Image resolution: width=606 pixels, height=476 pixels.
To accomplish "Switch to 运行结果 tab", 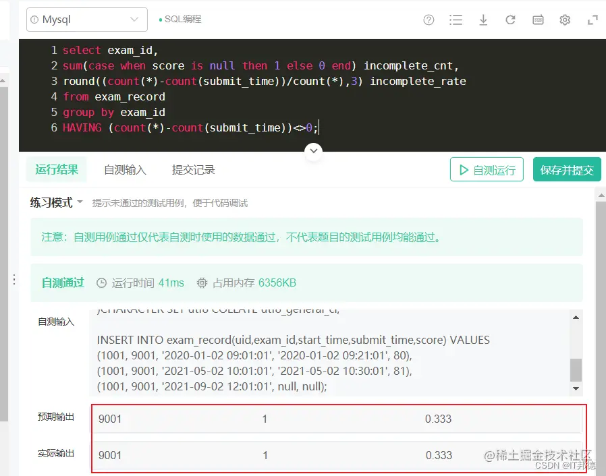I will coord(57,169).
